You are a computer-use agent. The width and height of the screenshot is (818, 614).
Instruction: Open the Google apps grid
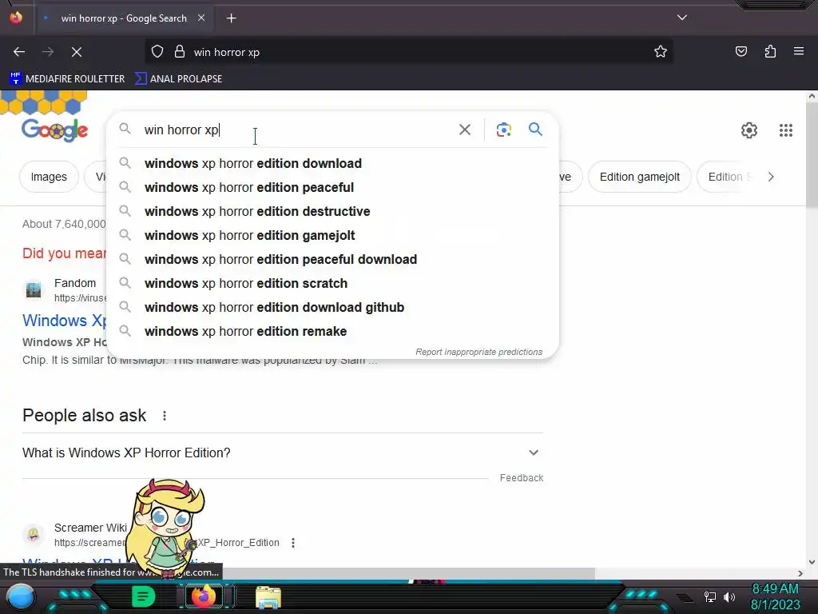click(786, 130)
